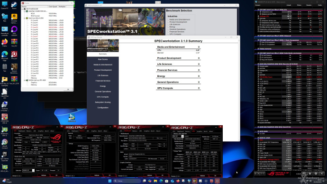Open the Steam desktop shortcut
327x184 pixels.
(x=14, y=5)
